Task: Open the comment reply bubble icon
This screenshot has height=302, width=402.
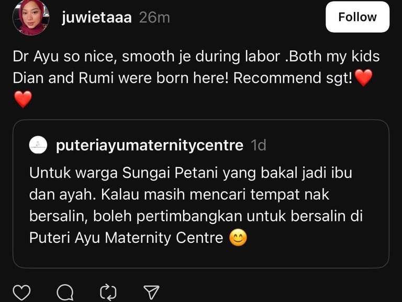Action: [x=65, y=293]
